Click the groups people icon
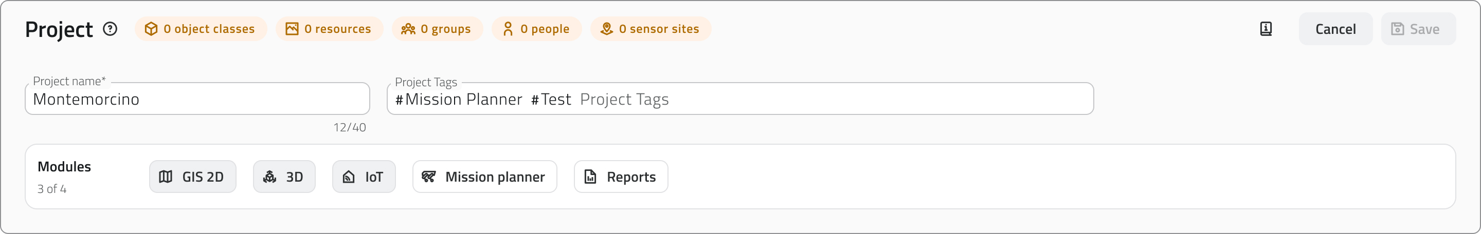This screenshot has height=234, width=1481. (x=408, y=29)
